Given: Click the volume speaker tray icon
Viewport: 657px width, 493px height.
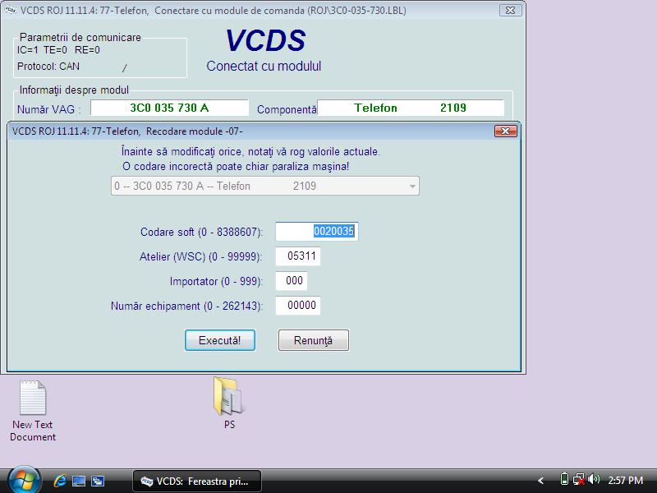Looking at the screenshot, I should (594, 479).
